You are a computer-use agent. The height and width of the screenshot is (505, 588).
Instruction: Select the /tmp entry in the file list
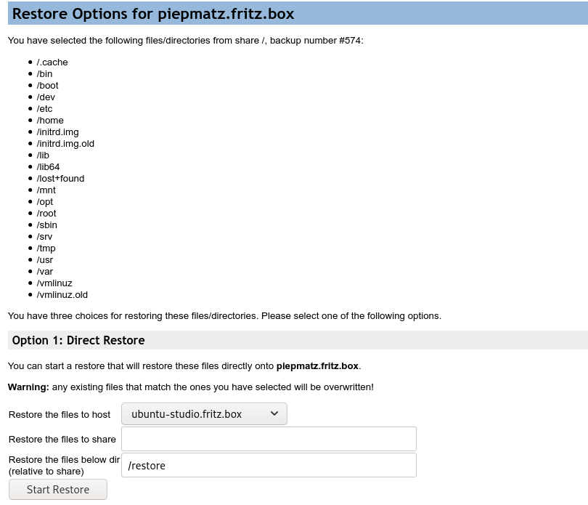pos(46,248)
